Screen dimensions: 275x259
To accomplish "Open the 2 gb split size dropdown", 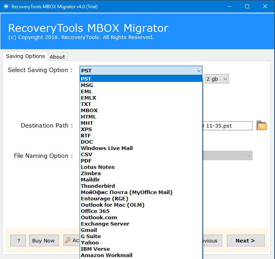I will [x=217, y=79].
